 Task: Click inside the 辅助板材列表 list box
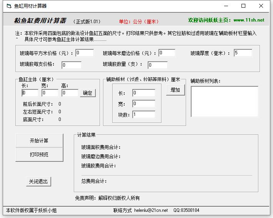(225, 101)
